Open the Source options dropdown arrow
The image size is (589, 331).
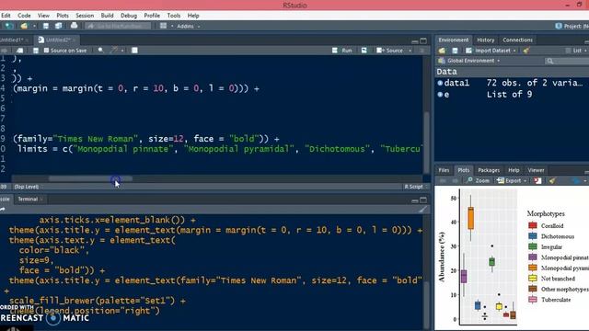[410, 51]
